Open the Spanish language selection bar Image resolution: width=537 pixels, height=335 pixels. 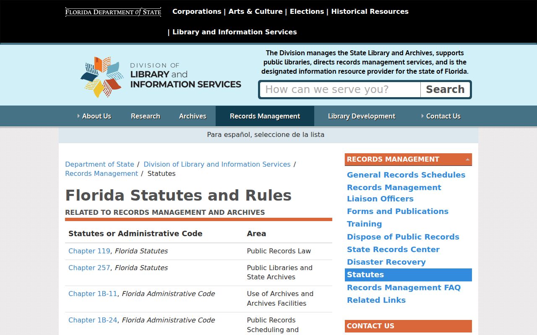coord(268,135)
